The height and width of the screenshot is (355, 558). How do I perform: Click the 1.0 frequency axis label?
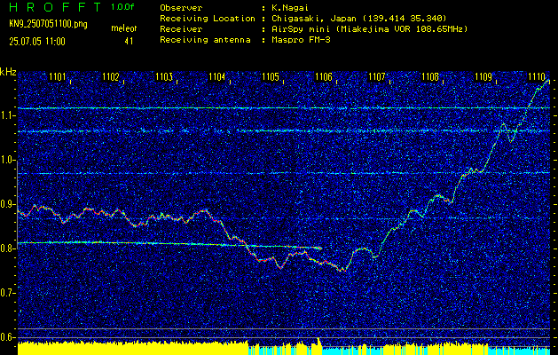[x=7, y=160]
